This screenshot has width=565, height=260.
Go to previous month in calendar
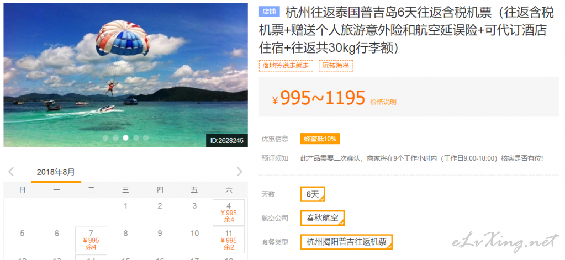[11, 172]
